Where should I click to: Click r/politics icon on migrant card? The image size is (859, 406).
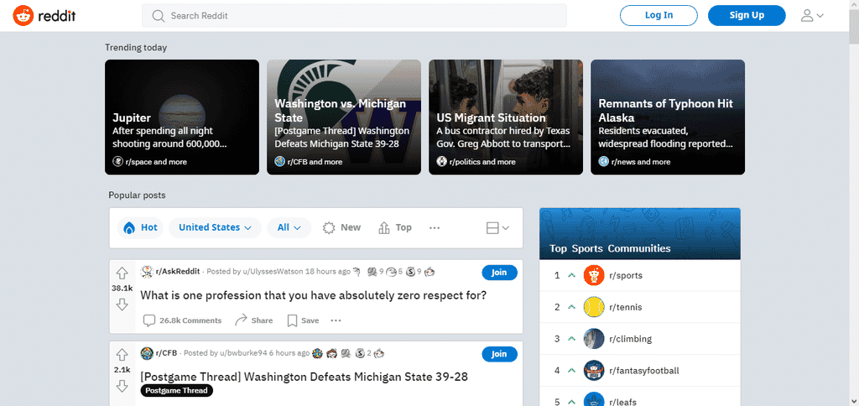click(441, 162)
